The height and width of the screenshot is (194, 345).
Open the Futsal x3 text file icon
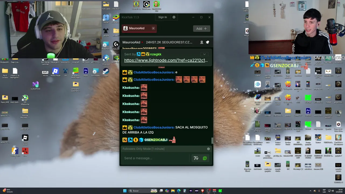[x=15, y=73]
